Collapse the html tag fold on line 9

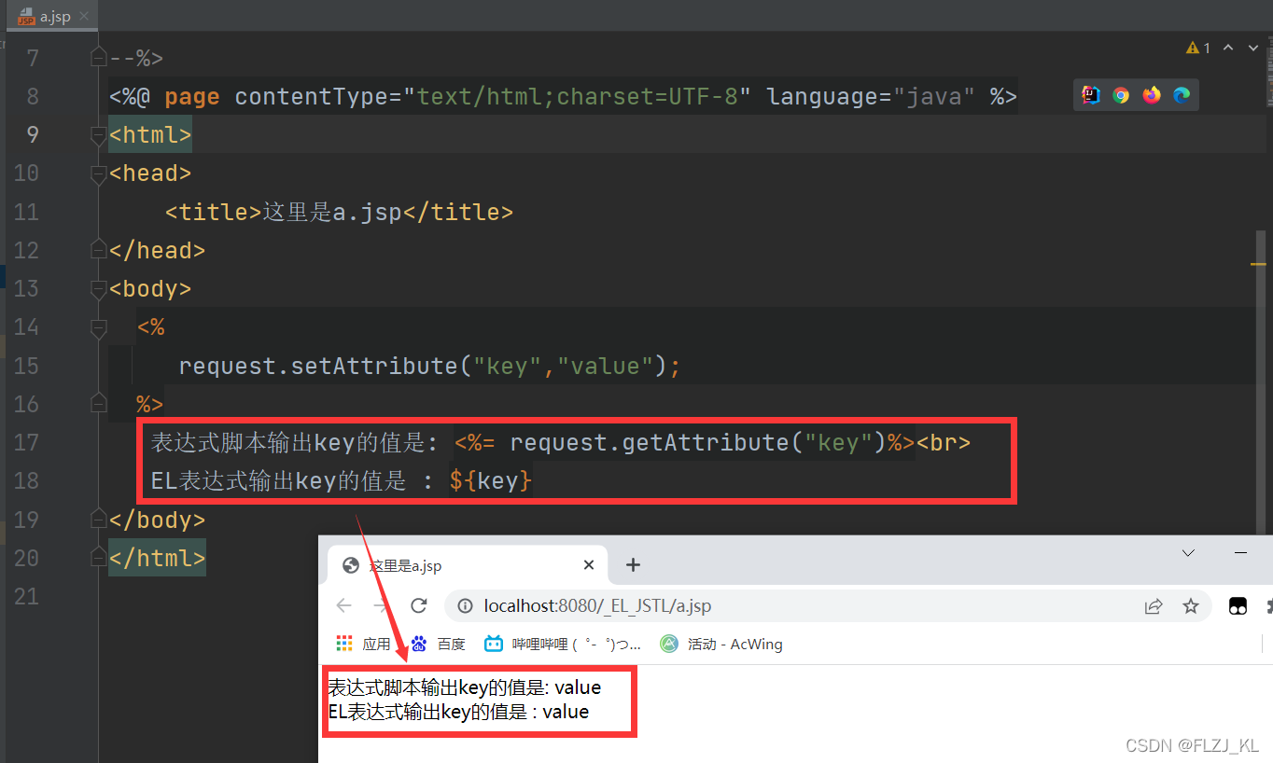98,135
